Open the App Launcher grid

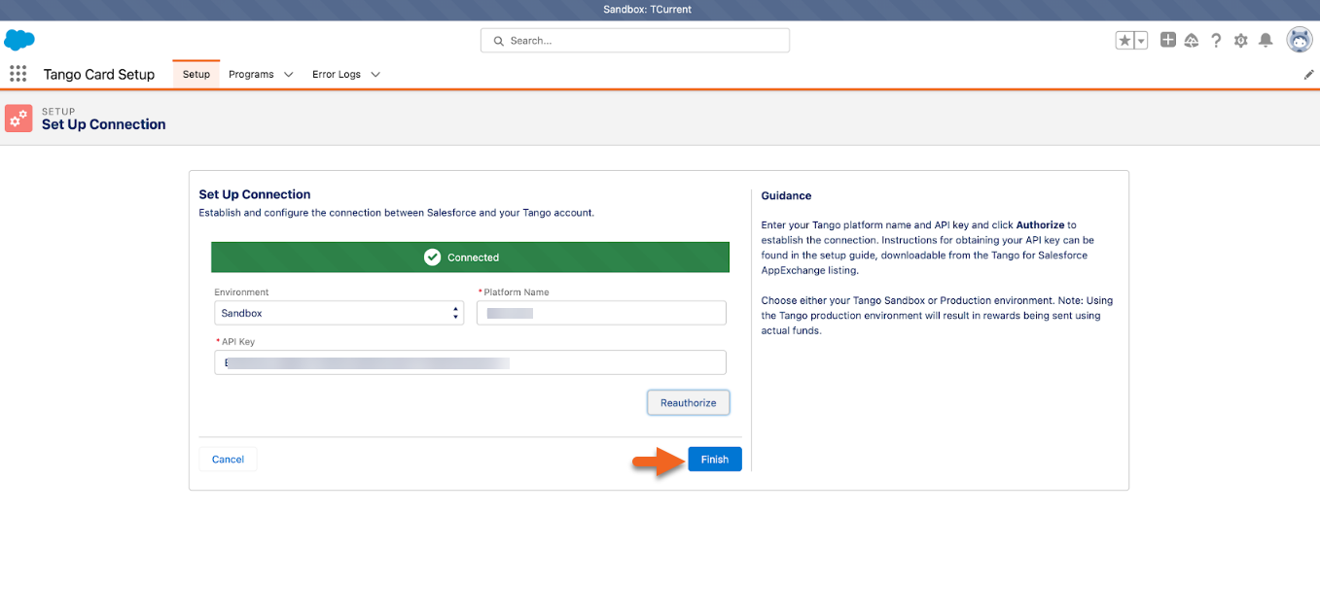(x=18, y=74)
